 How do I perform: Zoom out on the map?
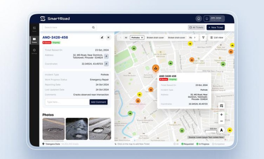pyautogui.click(x=221, y=121)
